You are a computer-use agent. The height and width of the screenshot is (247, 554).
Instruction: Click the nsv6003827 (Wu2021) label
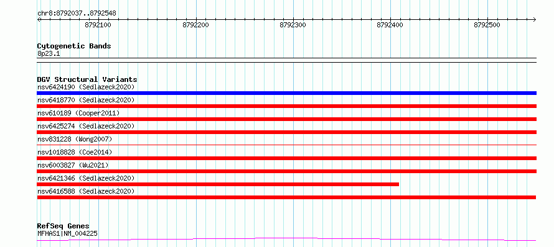click(x=73, y=165)
